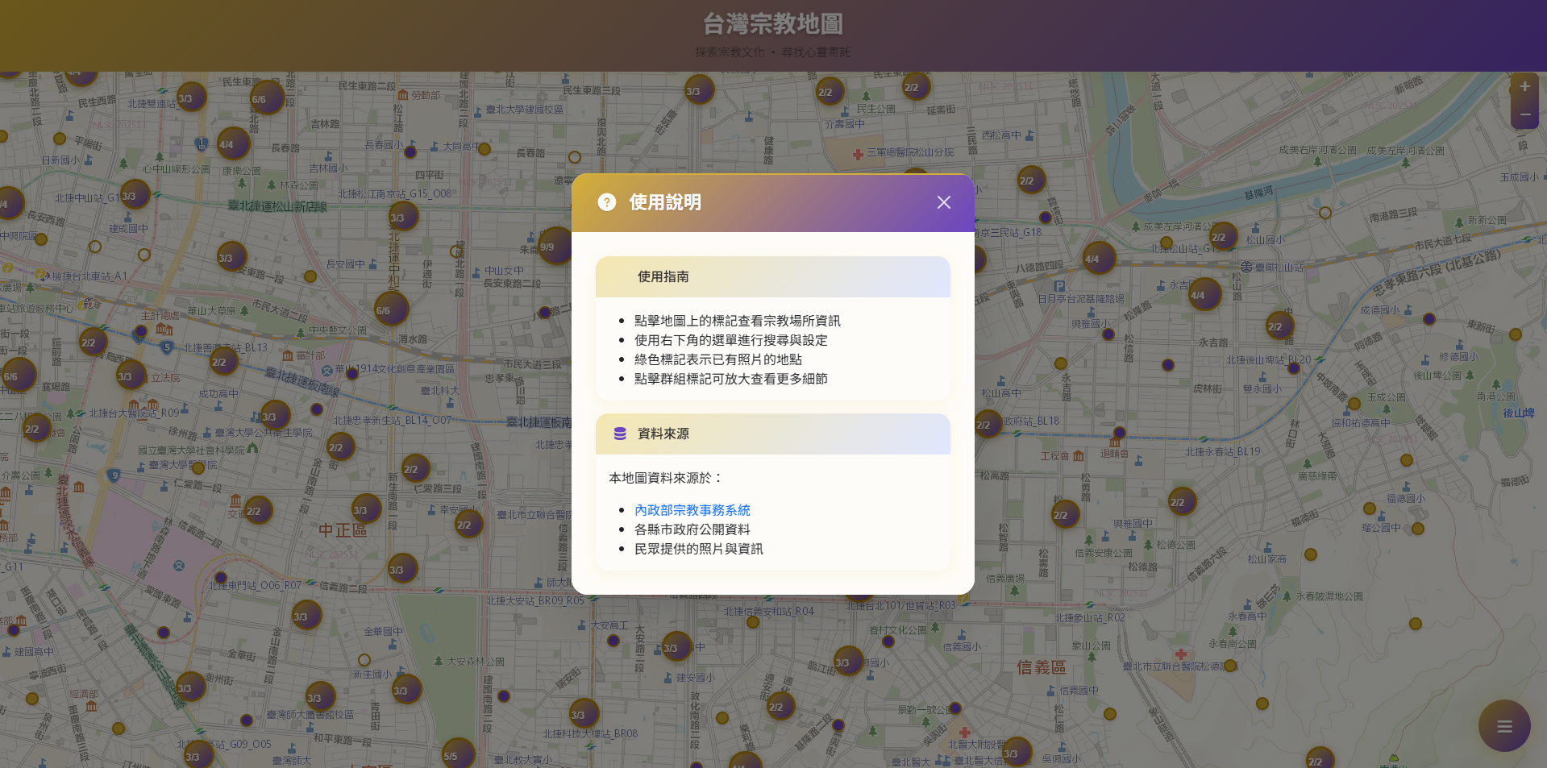Image resolution: width=1547 pixels, height=768 pixels.
Task: Click the line 綠色標記表示已有照片的地點
Action: (718, 359)
